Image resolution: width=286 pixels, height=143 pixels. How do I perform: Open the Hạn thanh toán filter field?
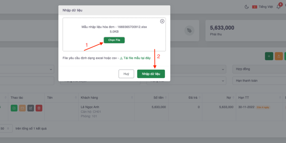click(257, 81)
